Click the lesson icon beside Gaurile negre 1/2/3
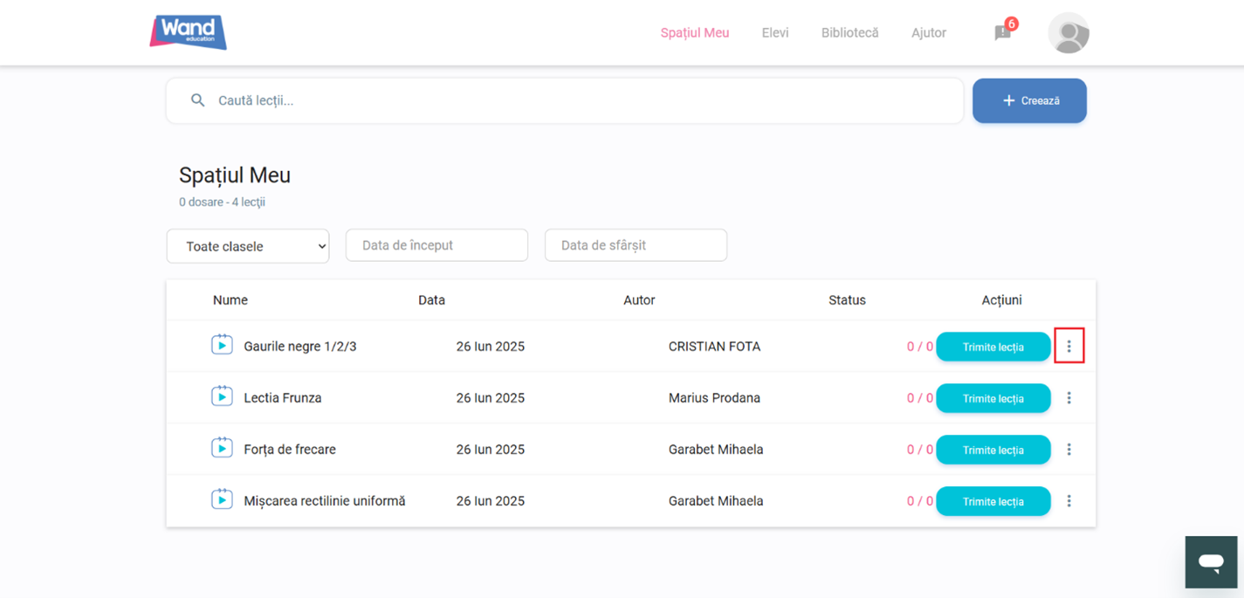This screenshot has height=598, width=1244. coord(222,345)
